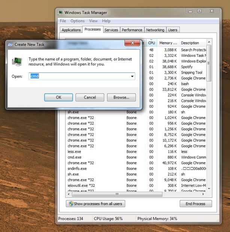230x232 pixels.
Task: Click the Browse... button
Action: 121,97
